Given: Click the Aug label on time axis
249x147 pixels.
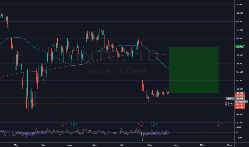Looking at the screenshot, I should coord(150,145).
